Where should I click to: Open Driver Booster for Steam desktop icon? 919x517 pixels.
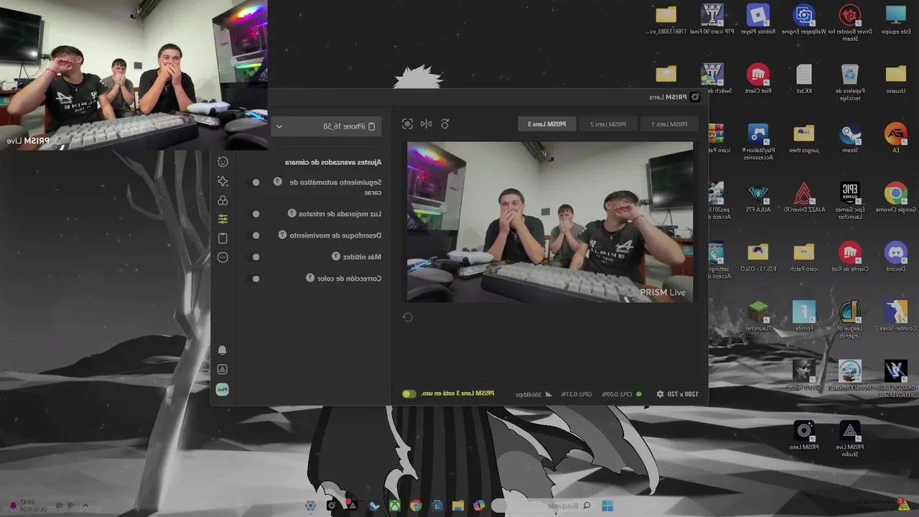850,23
